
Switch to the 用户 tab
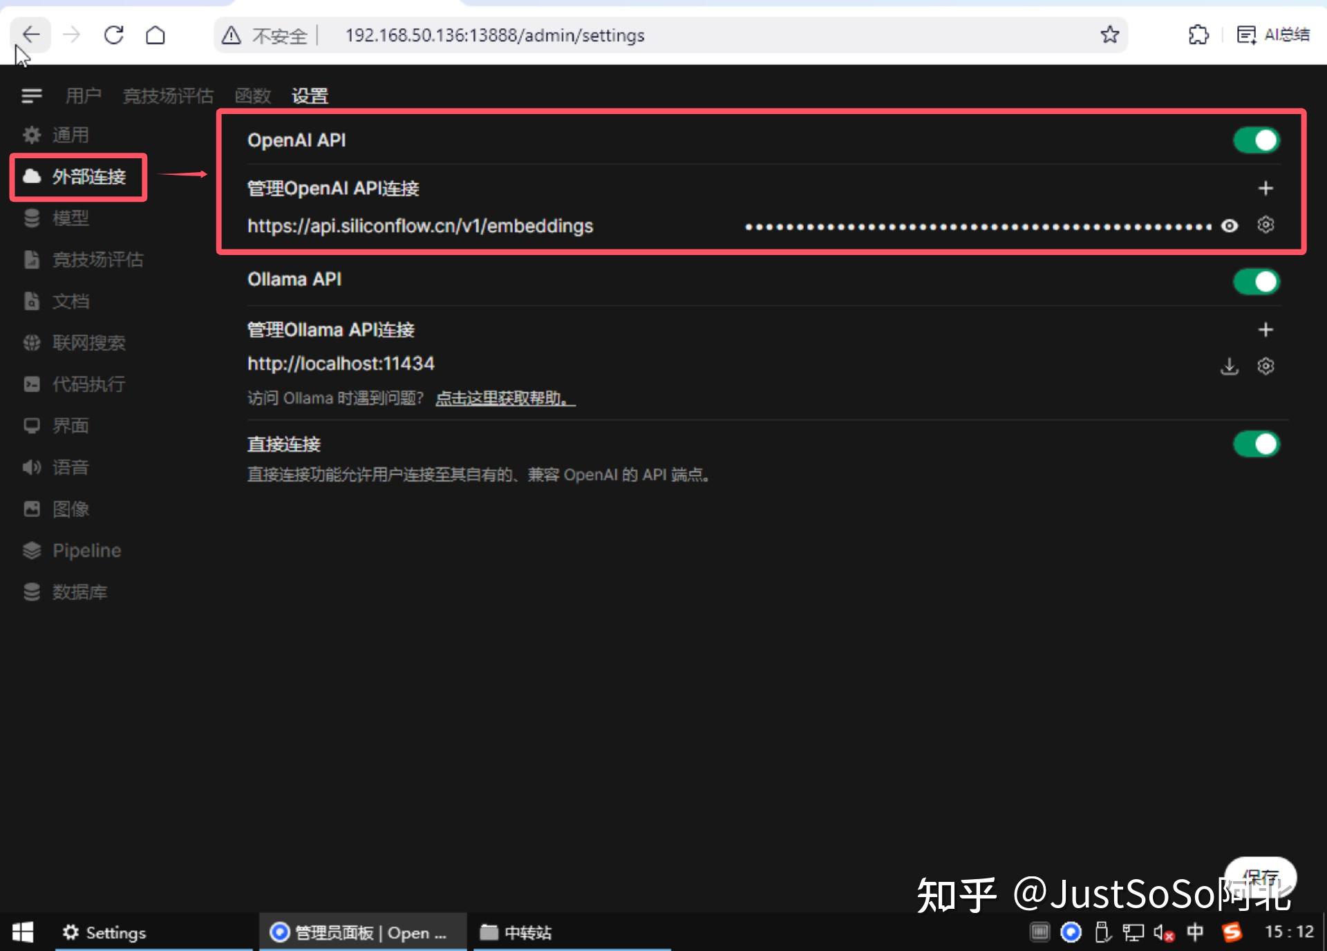(83, 95)
